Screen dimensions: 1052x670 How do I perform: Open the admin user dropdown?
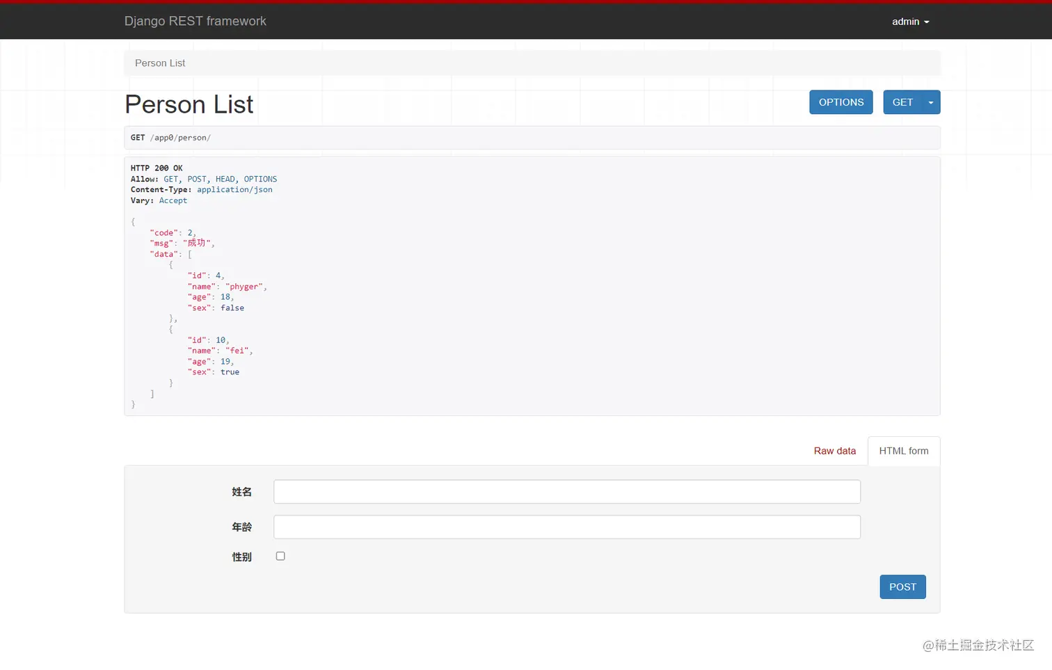[x=910, y=22]
